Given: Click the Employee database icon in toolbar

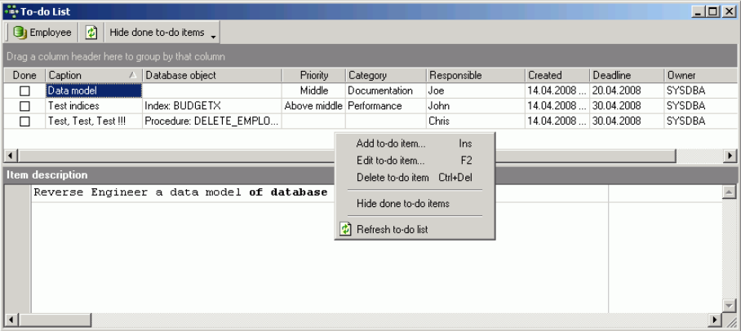Looking at the screenshot, I should (19, 34).
